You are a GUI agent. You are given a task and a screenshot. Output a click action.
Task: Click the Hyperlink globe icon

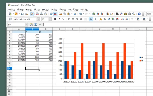click(94, 14)
